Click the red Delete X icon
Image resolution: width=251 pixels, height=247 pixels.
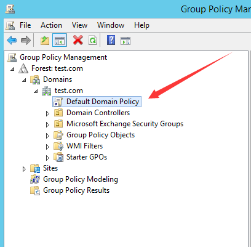pyautogui.click(x=78, y=40)
